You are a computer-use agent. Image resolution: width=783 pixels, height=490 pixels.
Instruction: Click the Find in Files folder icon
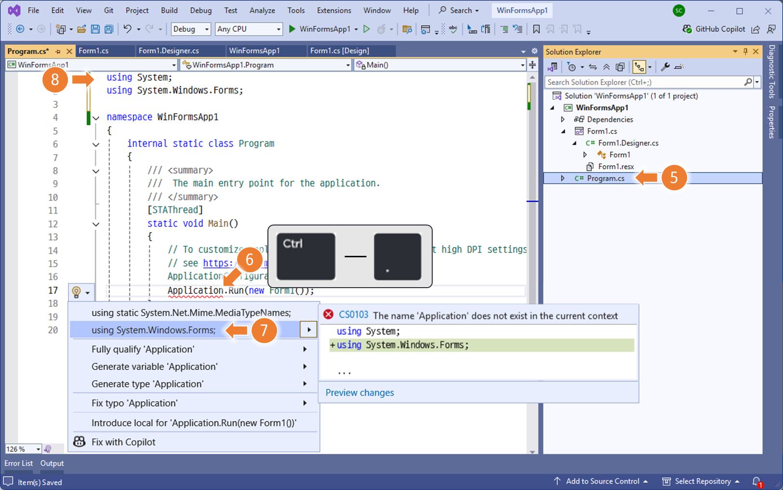coord(407,29)
